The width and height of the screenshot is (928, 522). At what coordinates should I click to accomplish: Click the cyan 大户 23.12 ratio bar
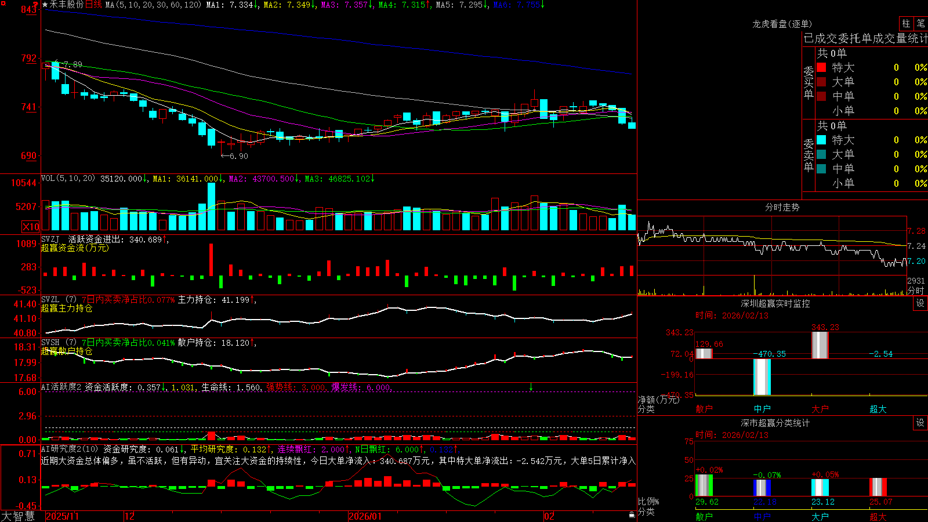tap(820, 487)
